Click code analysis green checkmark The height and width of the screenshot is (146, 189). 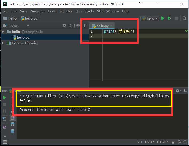tap(186, 31)
